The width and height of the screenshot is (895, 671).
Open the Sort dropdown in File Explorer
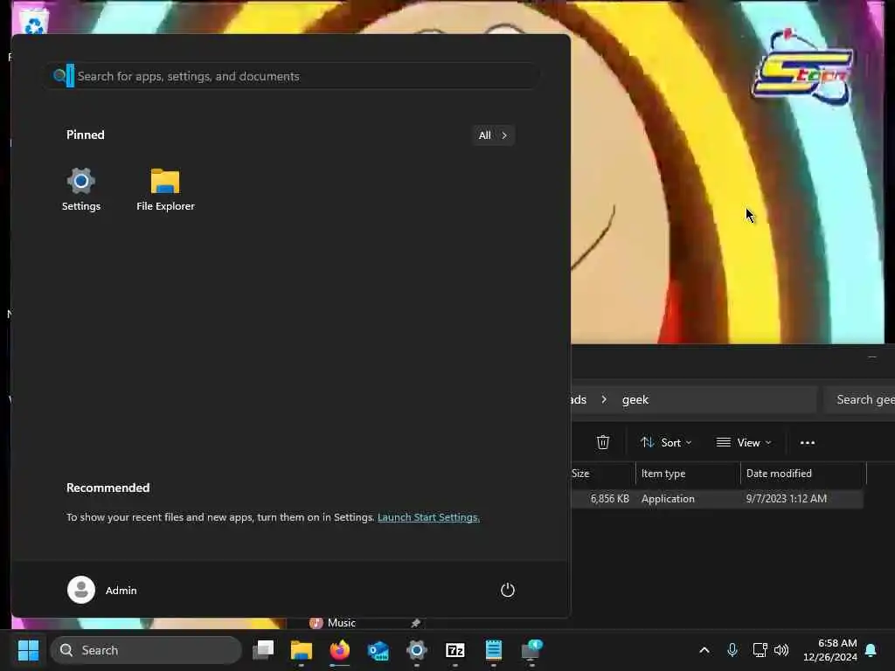pyautogui.click(x=665, y=442)
